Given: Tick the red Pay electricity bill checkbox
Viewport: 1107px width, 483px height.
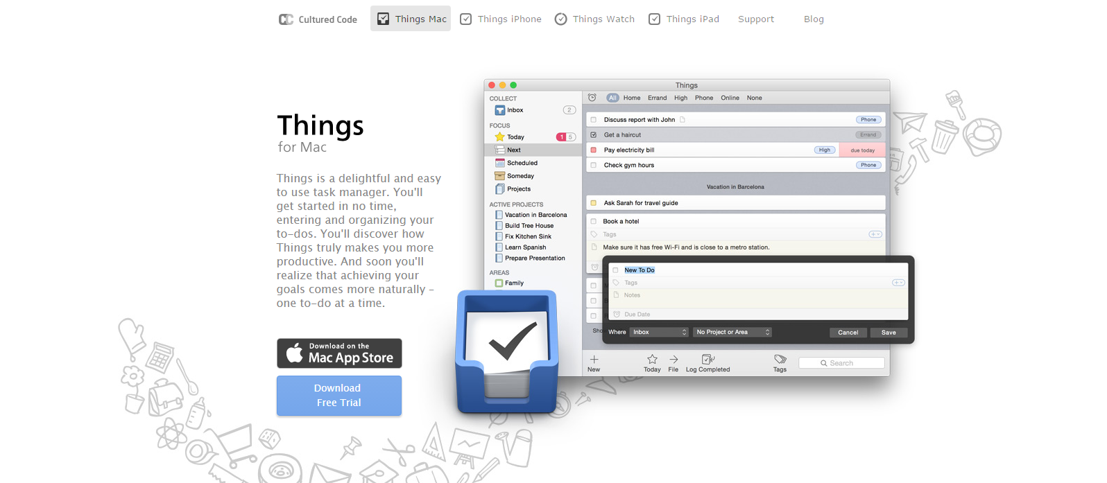Looking at the screenshot, I should tap(593, 150).
